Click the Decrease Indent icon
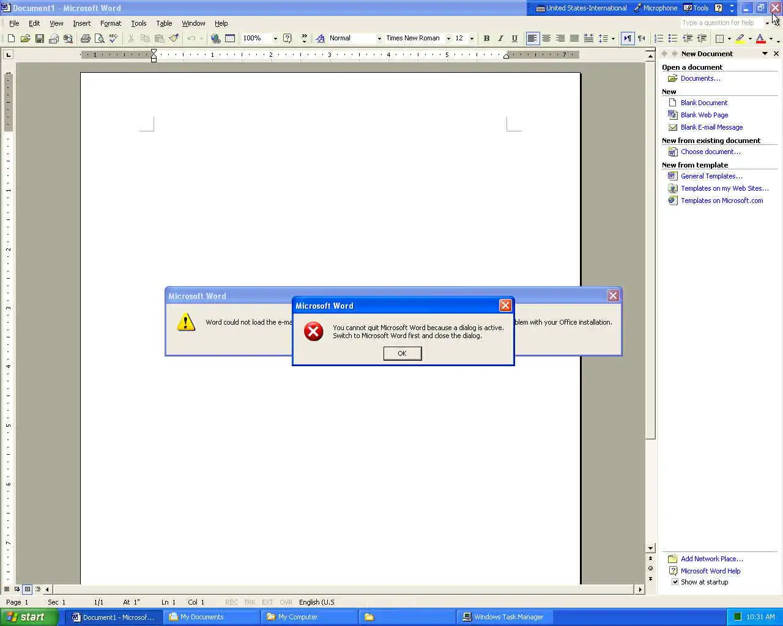Screen dimensions: 783x626 [688, 39]
